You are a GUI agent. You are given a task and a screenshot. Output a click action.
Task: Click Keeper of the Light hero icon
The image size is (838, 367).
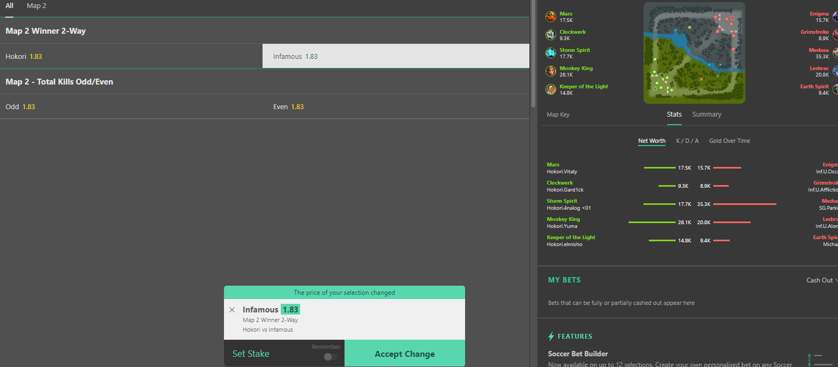[x=551, y=89]
